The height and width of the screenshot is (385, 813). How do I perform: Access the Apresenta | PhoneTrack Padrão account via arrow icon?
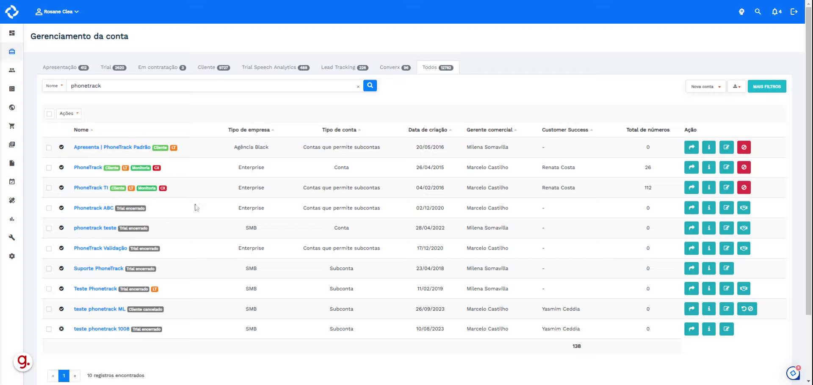click(x=691, y=147)
